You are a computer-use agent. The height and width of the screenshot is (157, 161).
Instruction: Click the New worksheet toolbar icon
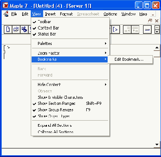click(x=8, y=30)
